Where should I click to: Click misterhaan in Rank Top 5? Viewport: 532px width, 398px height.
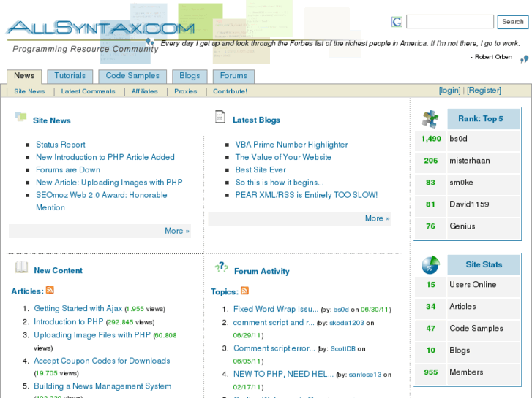tap(470, 161)
